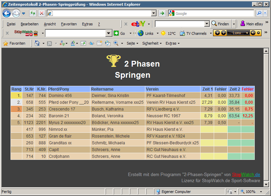Click the Refresh page icon
The width and height of the screenshot is (271, 196).
point(33,13)
